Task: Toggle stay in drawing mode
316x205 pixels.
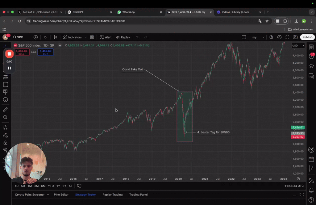Action: 5,135
